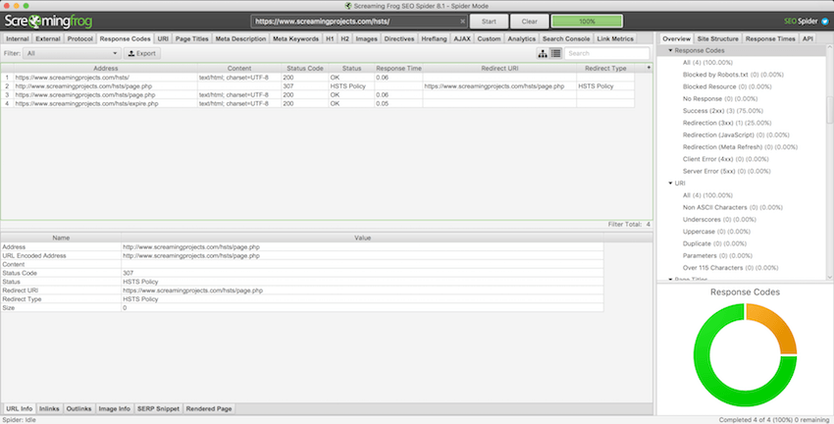
Task: Open the Image Info bottom tab
Action: click(115, 408)
